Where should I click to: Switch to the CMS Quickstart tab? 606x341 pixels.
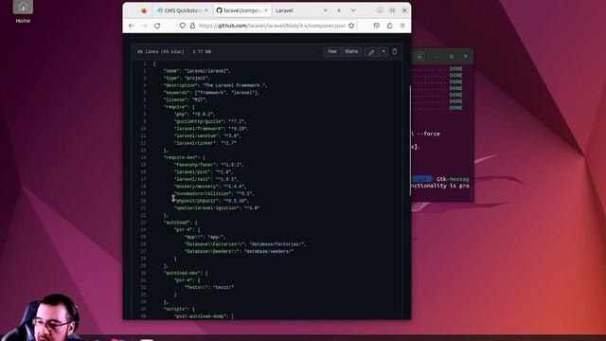point(183,10)
